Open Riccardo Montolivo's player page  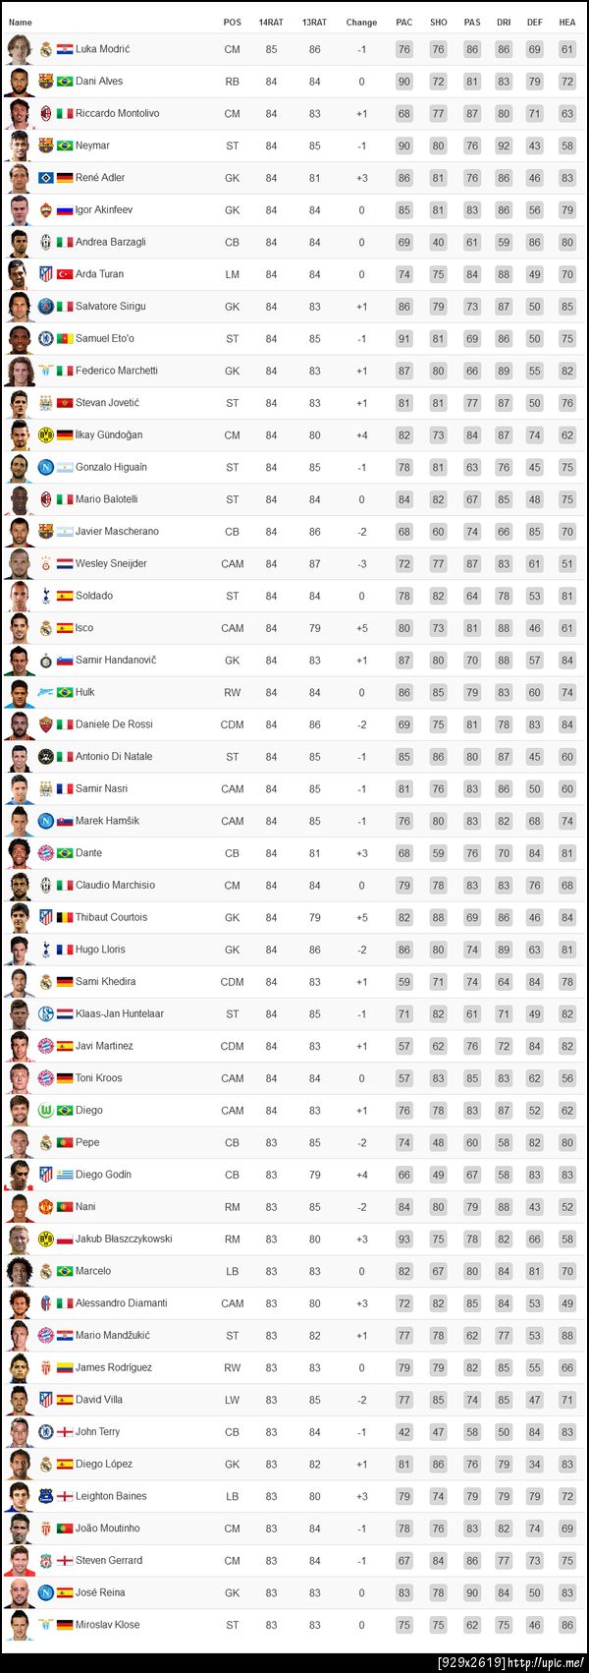click(117, 113)
